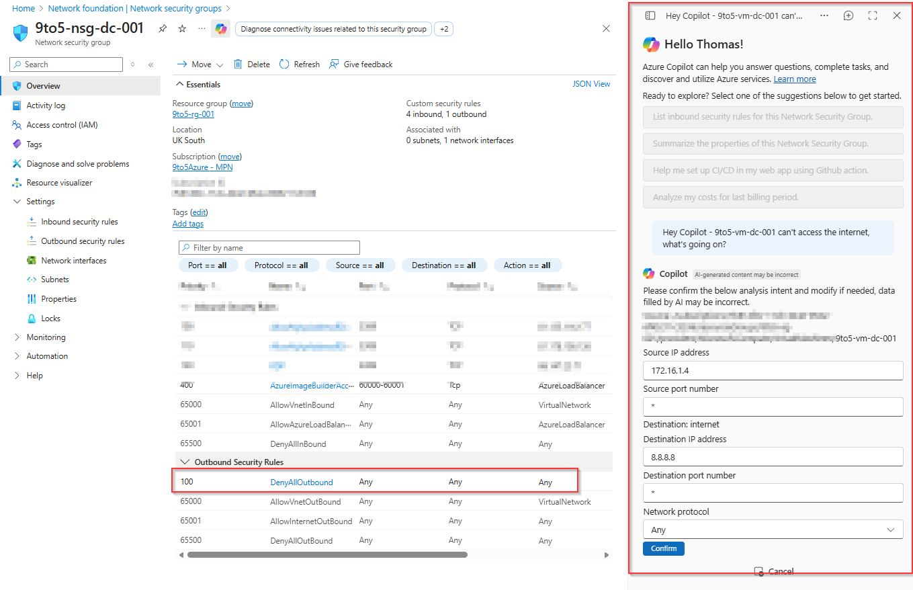Screen dimensions: 913x590
Task: Toggle Copilot sidebar layout icon
Action: [650, 15]
